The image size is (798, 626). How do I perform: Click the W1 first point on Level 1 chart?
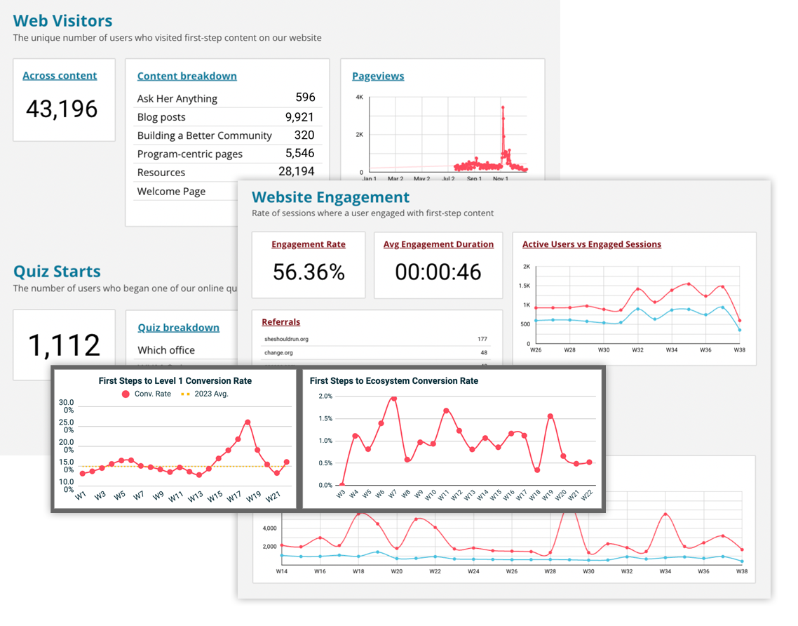83,474
